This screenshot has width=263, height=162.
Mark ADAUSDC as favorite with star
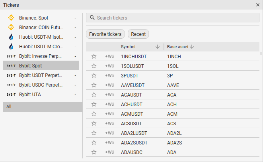click(x=94, y=152)
